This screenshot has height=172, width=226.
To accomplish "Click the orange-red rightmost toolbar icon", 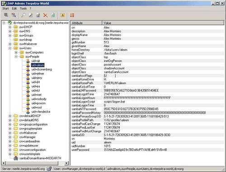I will click(x=72, y=15).
